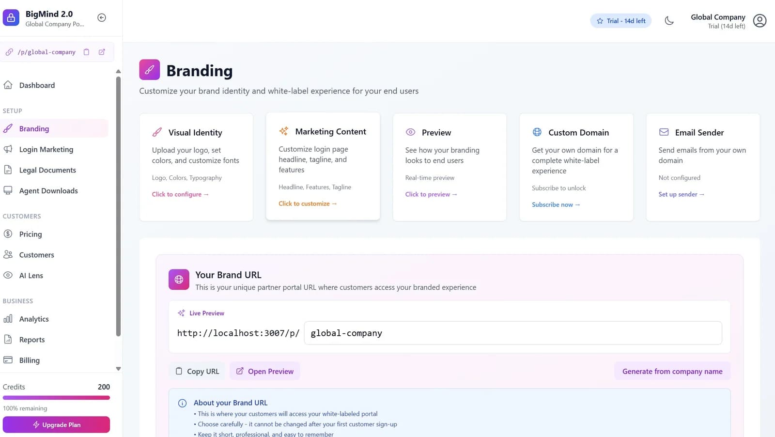Click the collapse sidebar arrow toggle
Image resolution: width=775 pixels, height=437 pixels.
102,17
